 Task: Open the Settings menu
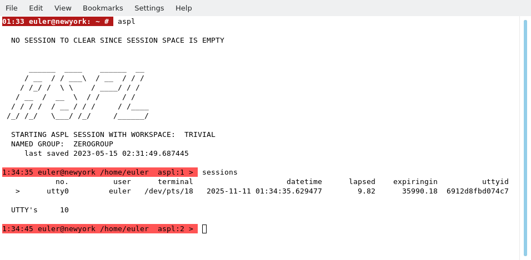click(149, 8)
